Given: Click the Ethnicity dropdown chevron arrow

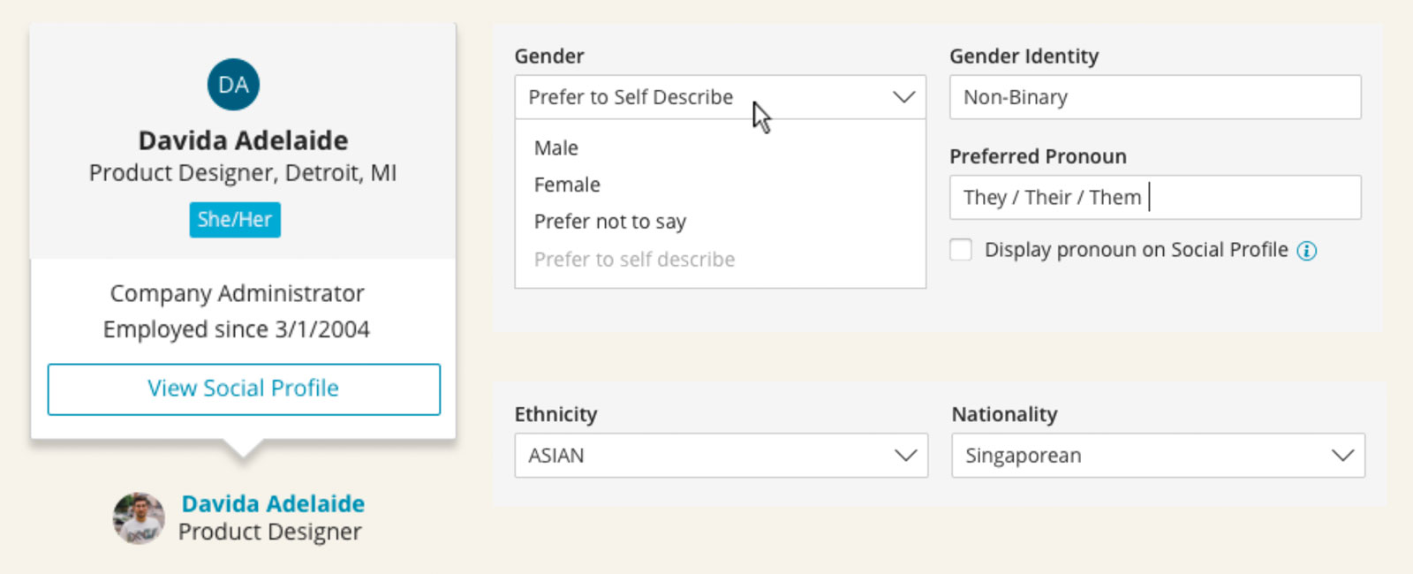Looking at the screenshot, I should [x=905, y=456].
